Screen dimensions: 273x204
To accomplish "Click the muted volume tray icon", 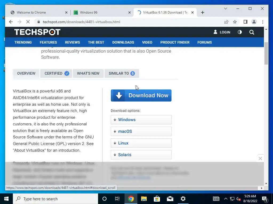I will pyautogui.click(x=239, y=199).
